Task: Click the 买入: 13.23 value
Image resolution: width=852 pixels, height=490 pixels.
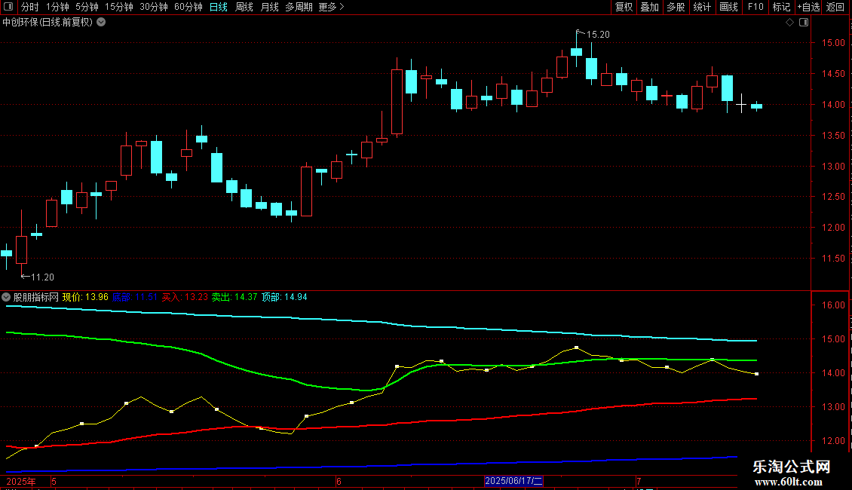Action: pos(185,297)
